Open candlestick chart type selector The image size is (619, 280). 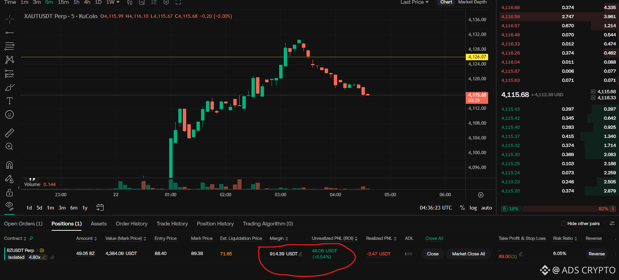[x=130, y=2]
